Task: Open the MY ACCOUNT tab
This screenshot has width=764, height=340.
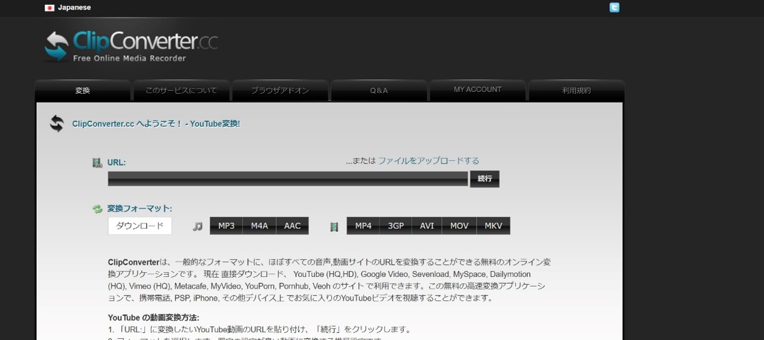Action: click(x=478, y=90)
